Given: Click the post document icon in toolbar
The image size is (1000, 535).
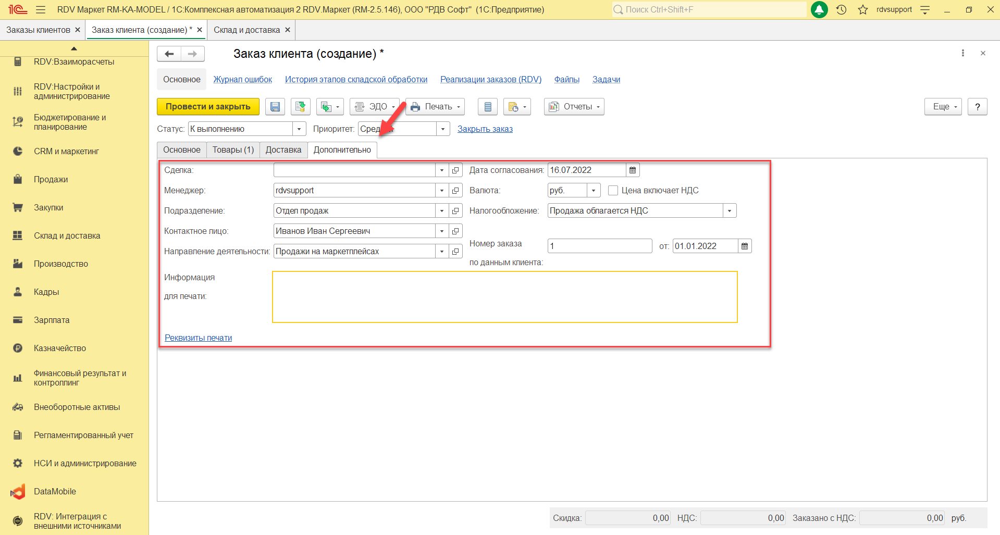Looking at the screenshot, I should pos(300,107).
